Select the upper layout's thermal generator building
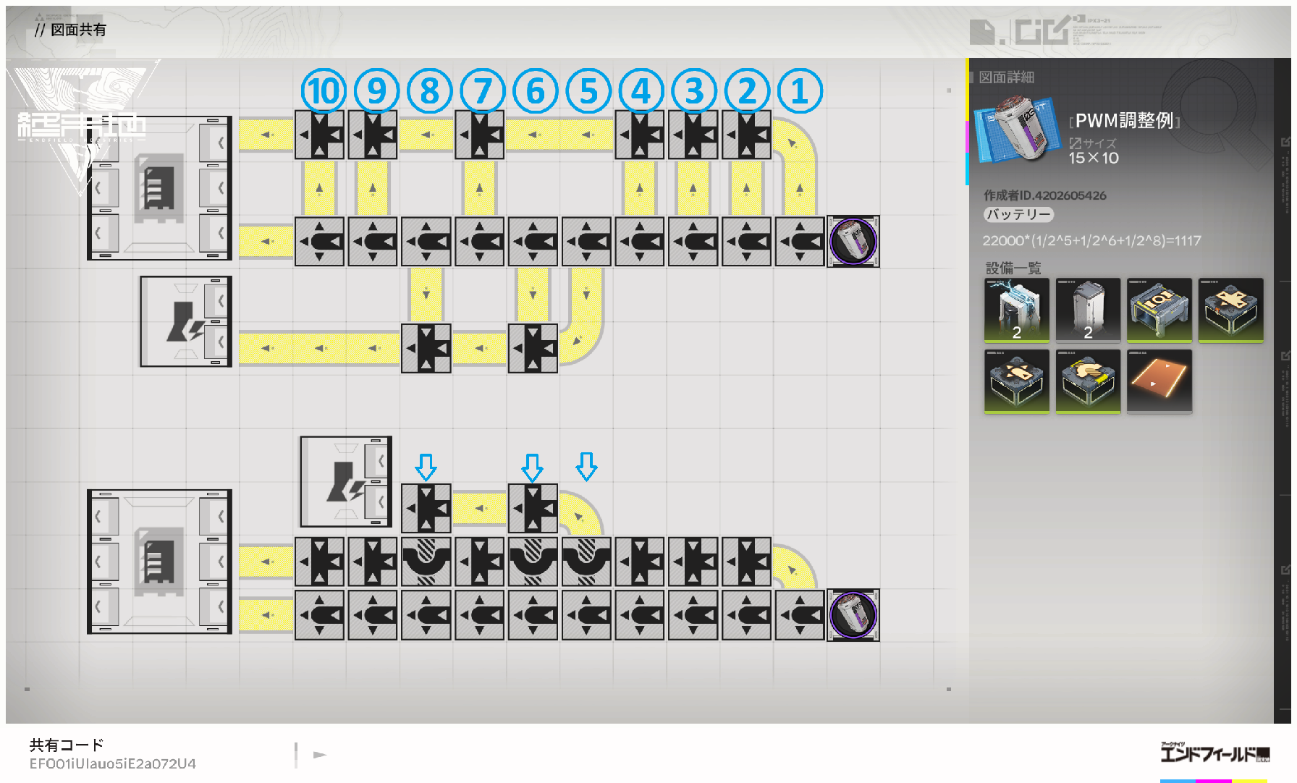This screenshot has height=783, width=1297. point(186,321)
